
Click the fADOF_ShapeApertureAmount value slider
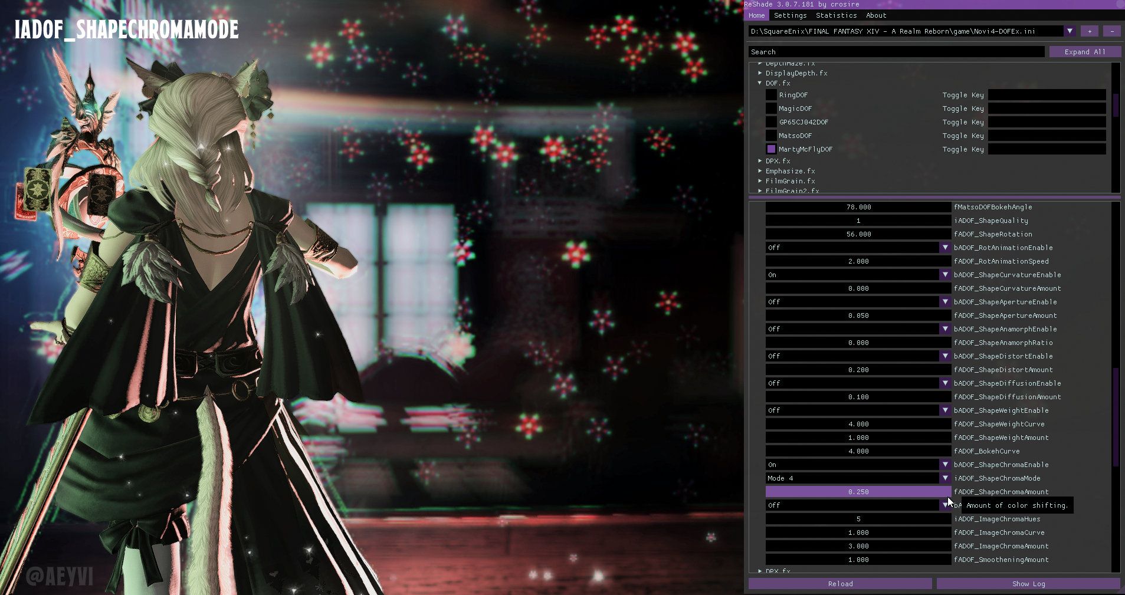coord(858,315)
